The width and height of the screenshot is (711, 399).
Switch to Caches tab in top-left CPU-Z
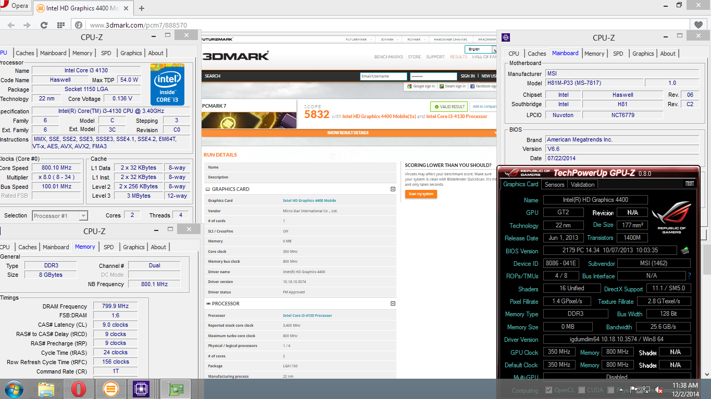(24, 53)
